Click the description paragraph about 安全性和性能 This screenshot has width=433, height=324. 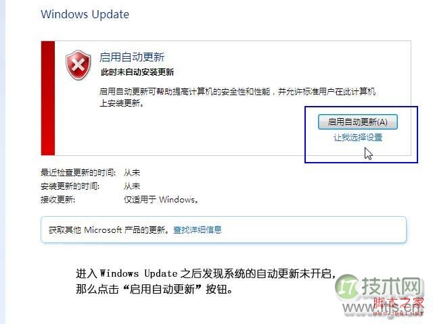237,97
